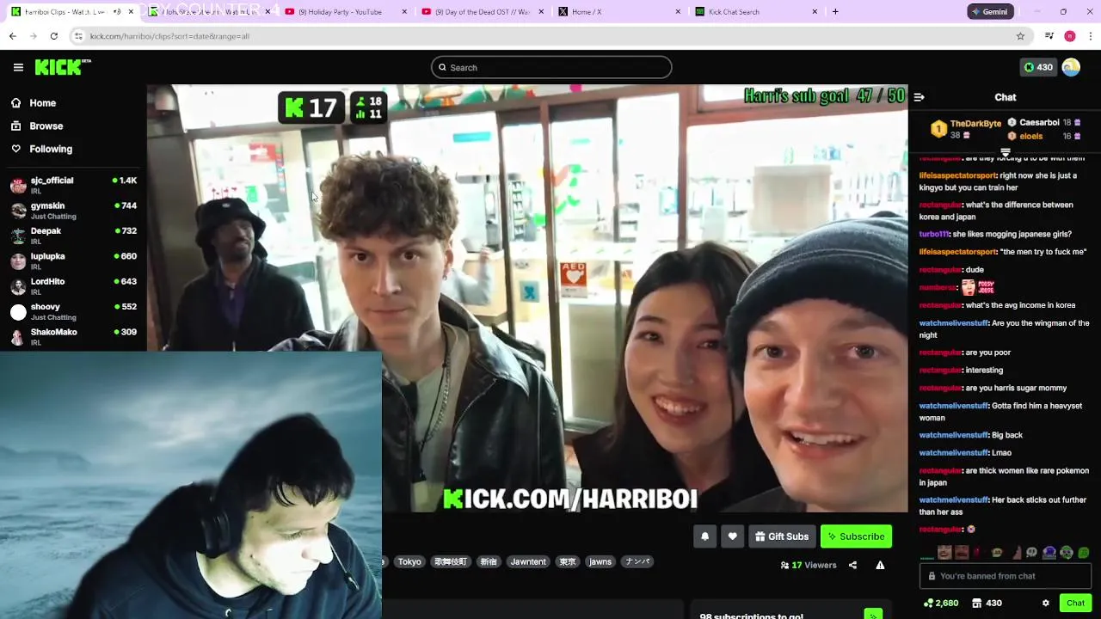Click the green Chat send button
1101x619 pixels.
(x=1075, y=604)
